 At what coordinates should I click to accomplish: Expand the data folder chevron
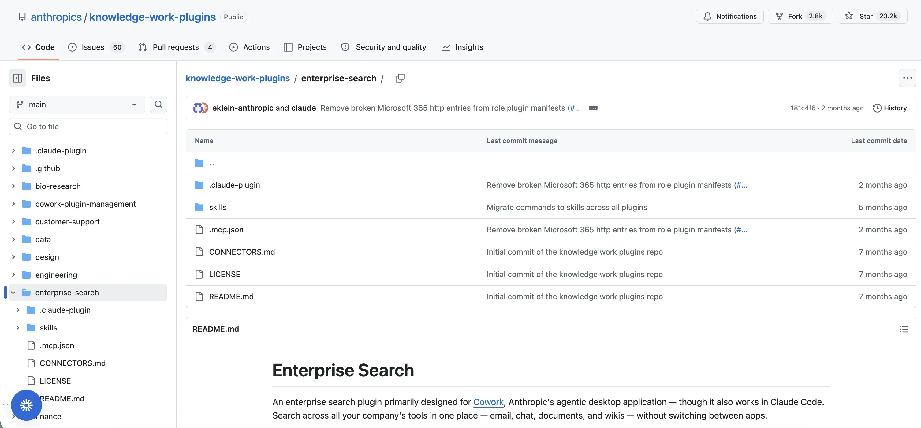click(x=13, y=239)
